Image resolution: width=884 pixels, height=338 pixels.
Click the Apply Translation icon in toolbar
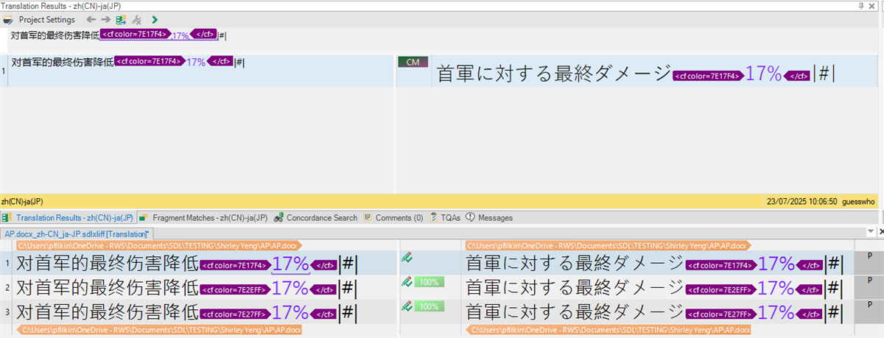pyautogui.click(x=121, y=20)
